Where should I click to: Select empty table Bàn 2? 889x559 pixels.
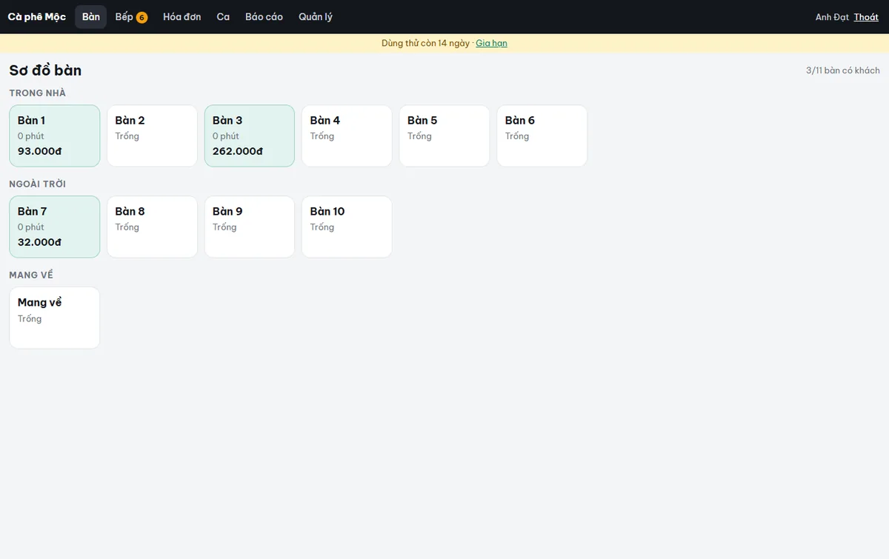[152, 135]
